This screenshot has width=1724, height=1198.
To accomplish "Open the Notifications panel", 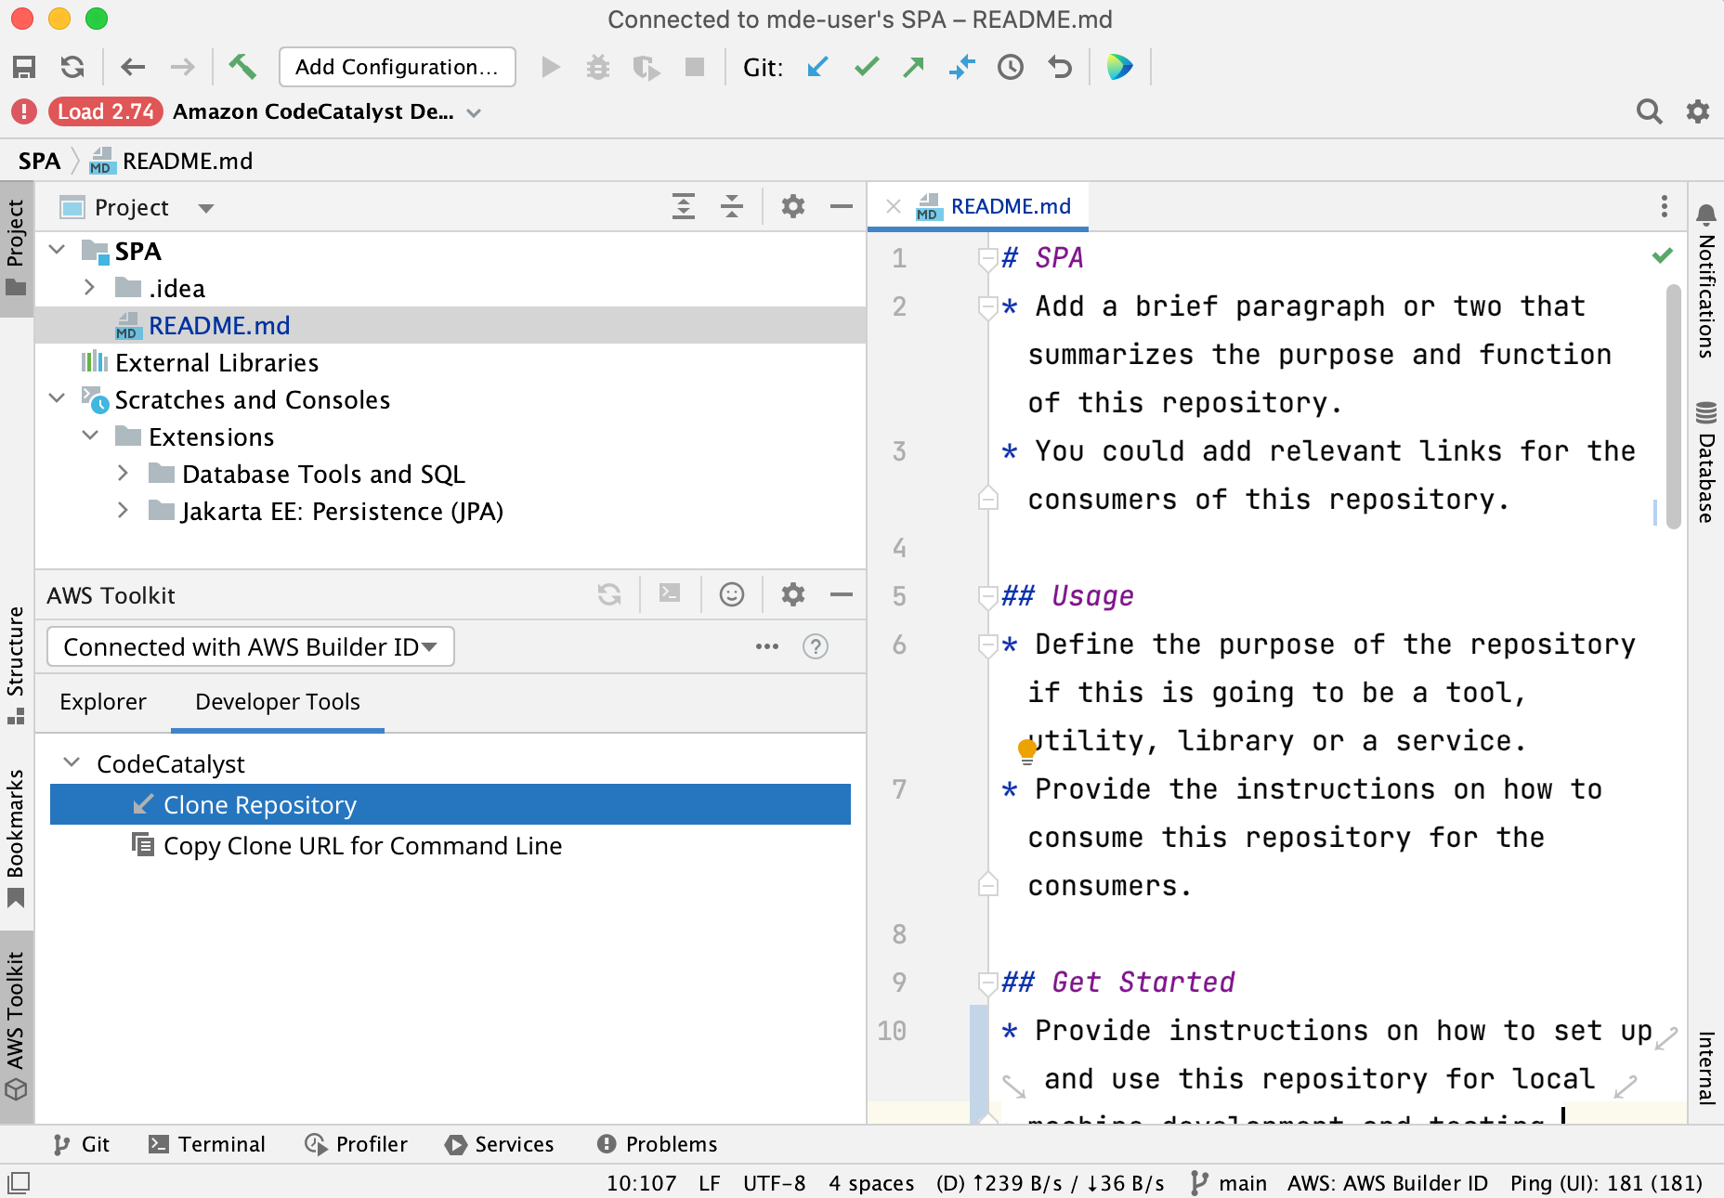I will (1704, 288).
